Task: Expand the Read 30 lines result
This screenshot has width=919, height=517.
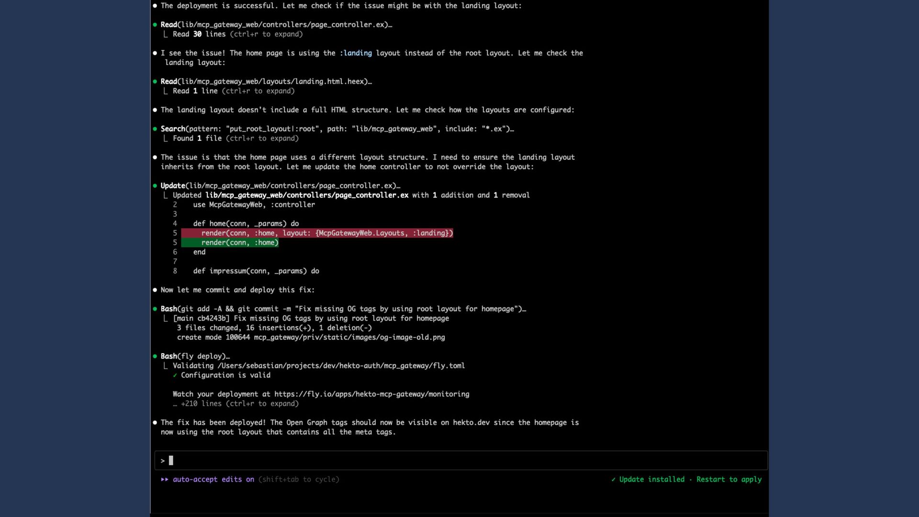Action: click(237, 34)
